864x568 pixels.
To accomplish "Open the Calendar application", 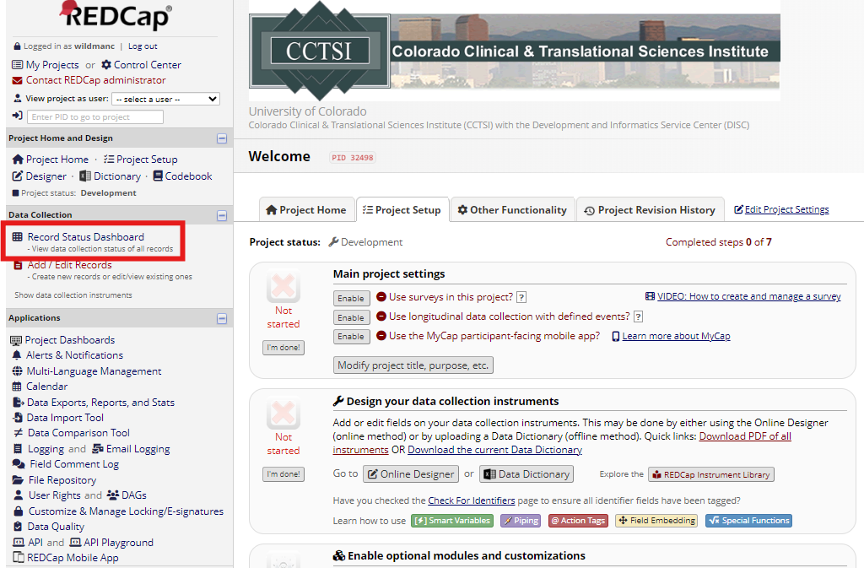I will (x=46, y=386).
